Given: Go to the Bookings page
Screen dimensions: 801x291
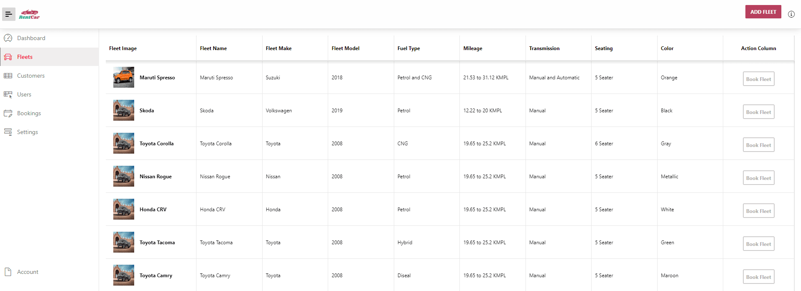Looking at the screenshot, I should (29, 113).
